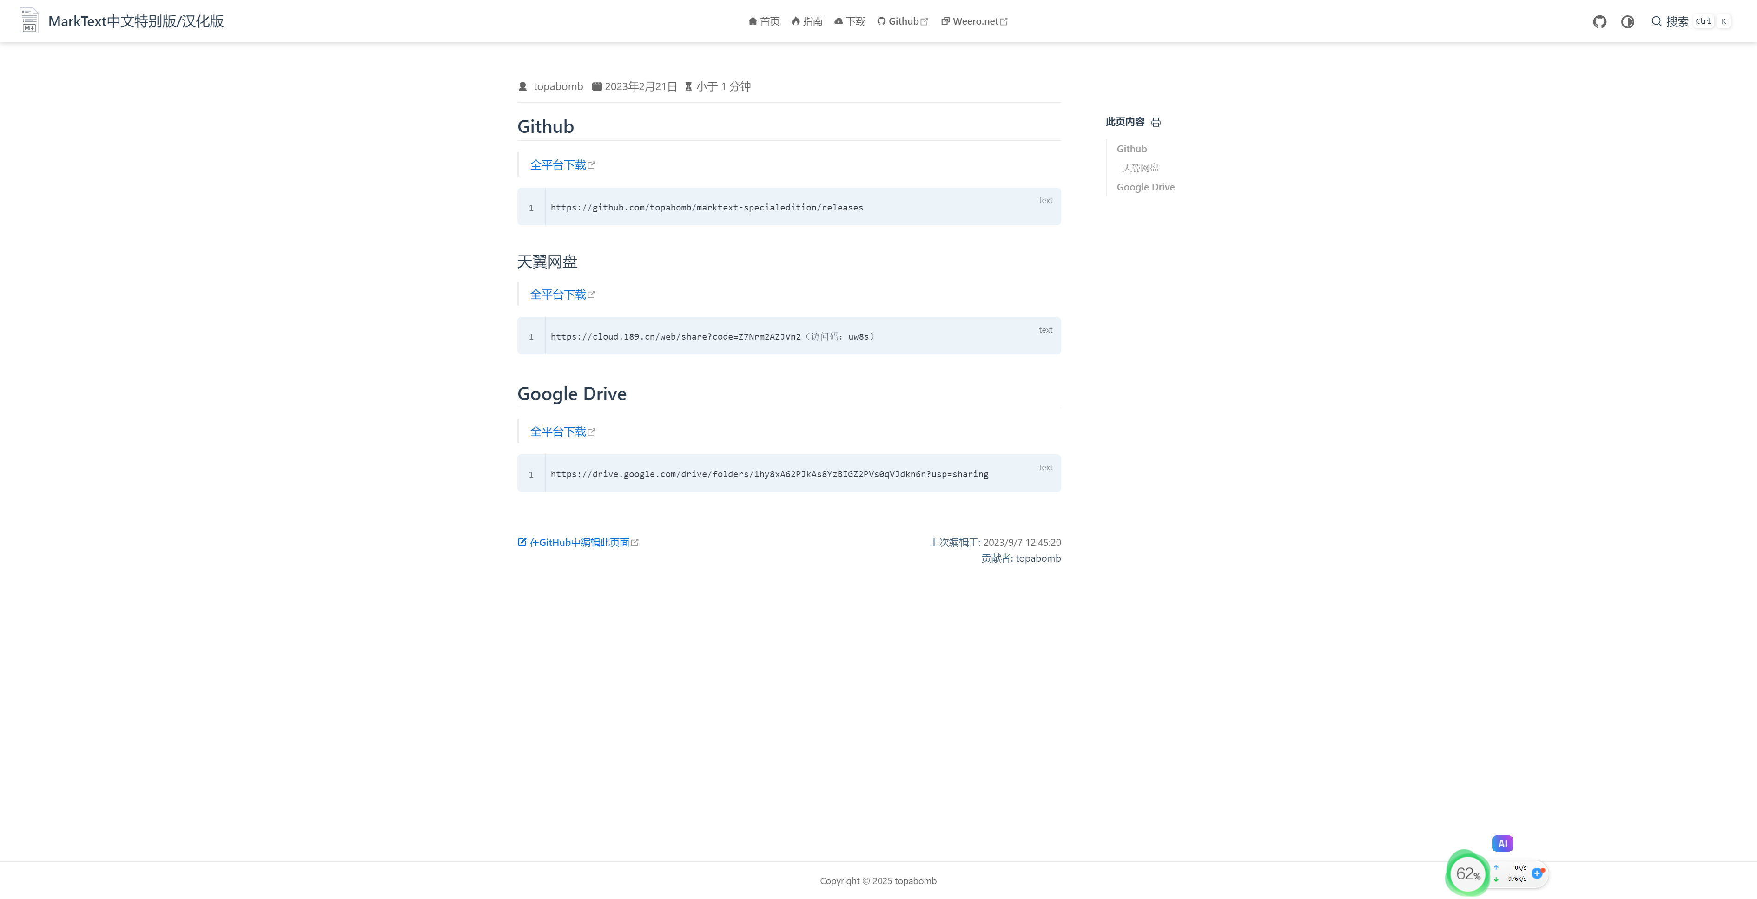Jump to 天翼网盘 in page contents

tap(1140, 168)
